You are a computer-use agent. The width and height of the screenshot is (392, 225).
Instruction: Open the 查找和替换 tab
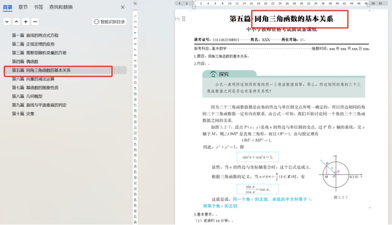point(61,7)
